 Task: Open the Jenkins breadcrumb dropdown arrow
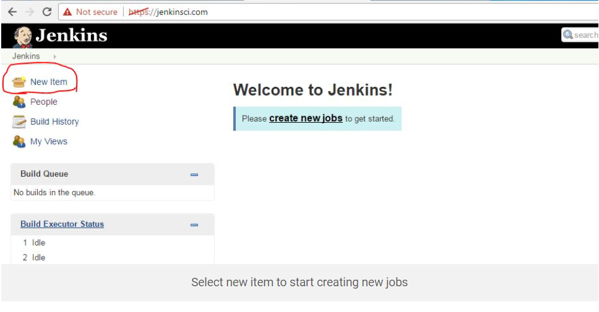point(54,56)
